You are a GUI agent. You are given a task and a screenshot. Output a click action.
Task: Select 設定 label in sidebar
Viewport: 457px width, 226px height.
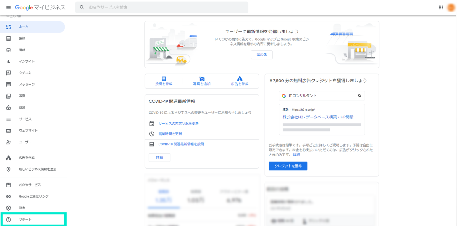22,208
